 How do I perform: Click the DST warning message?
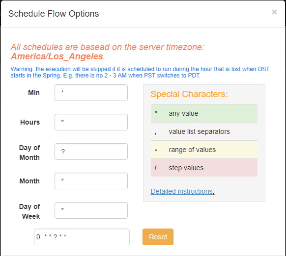click(140, 72)
